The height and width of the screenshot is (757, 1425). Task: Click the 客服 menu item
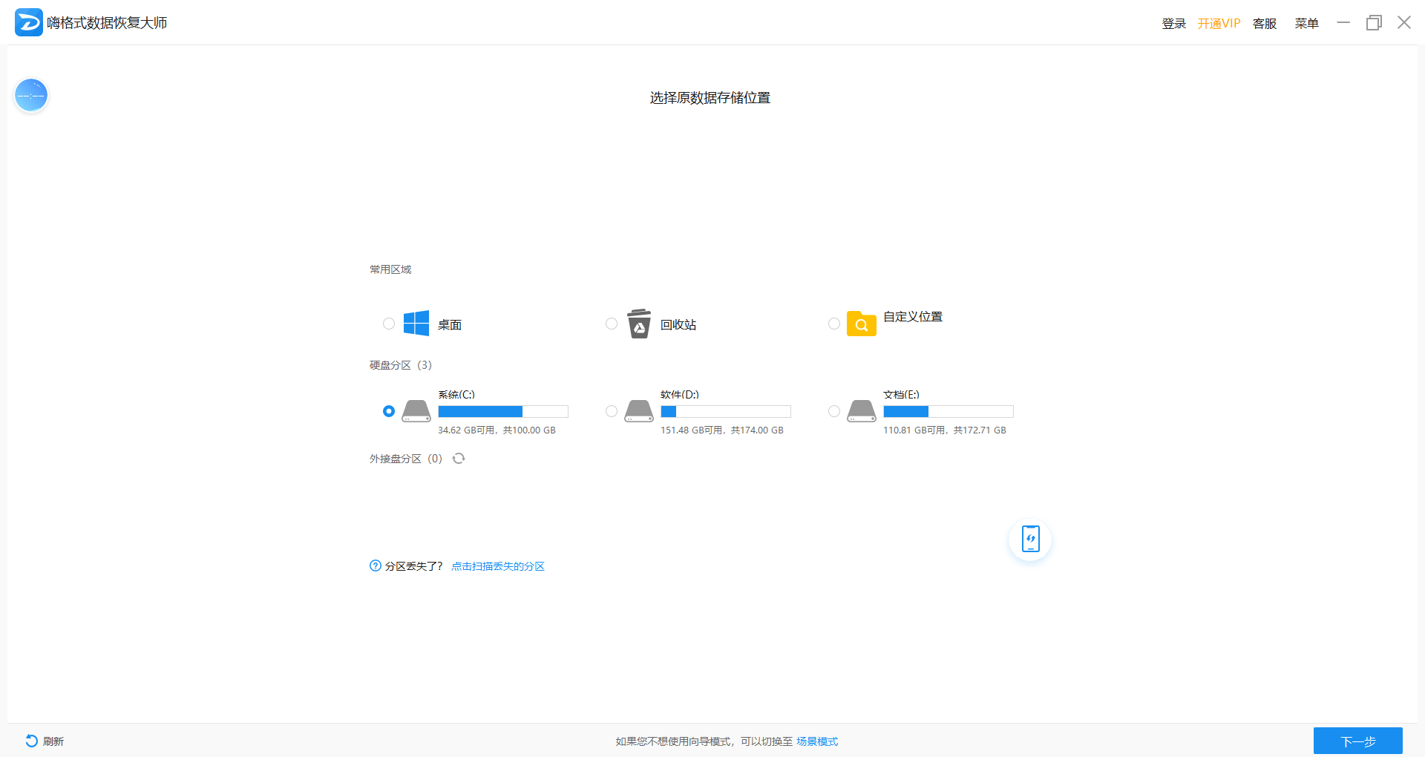pos(1264,23)
